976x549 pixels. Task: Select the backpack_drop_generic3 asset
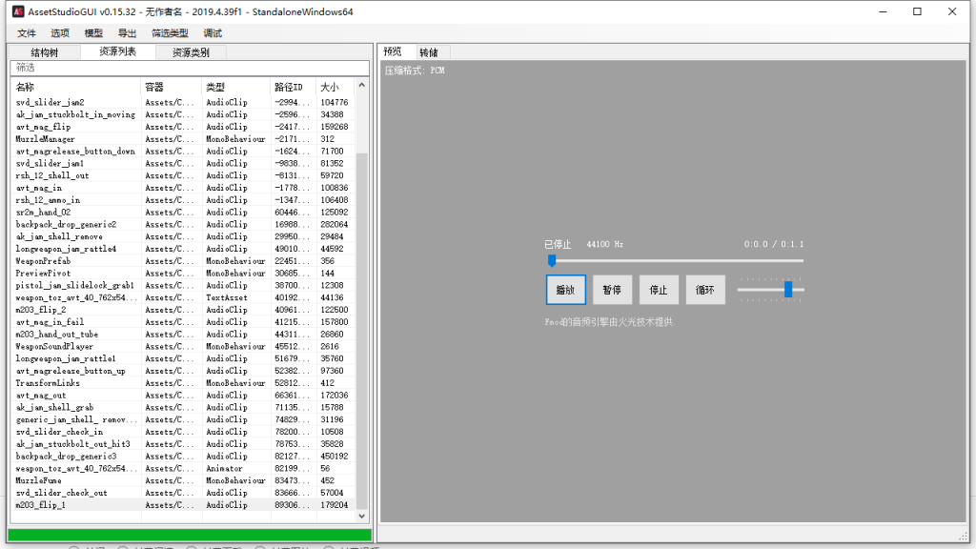[183, 457]
